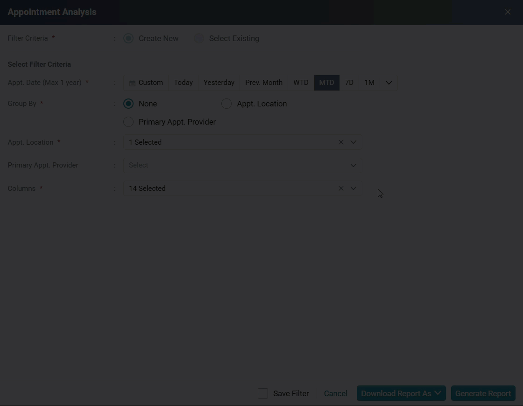Choose the 7D date range
Screen dimensions: 523x406
[349, 83]
